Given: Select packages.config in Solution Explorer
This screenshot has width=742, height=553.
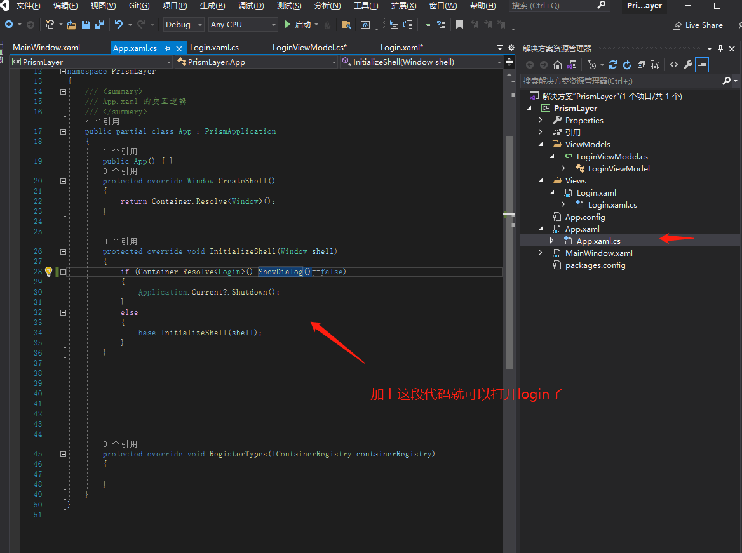Looking at the screenshot, I should click(595, 265).
